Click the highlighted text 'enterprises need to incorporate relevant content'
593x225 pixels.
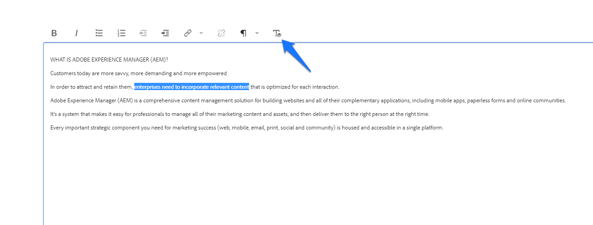[191, 87]
